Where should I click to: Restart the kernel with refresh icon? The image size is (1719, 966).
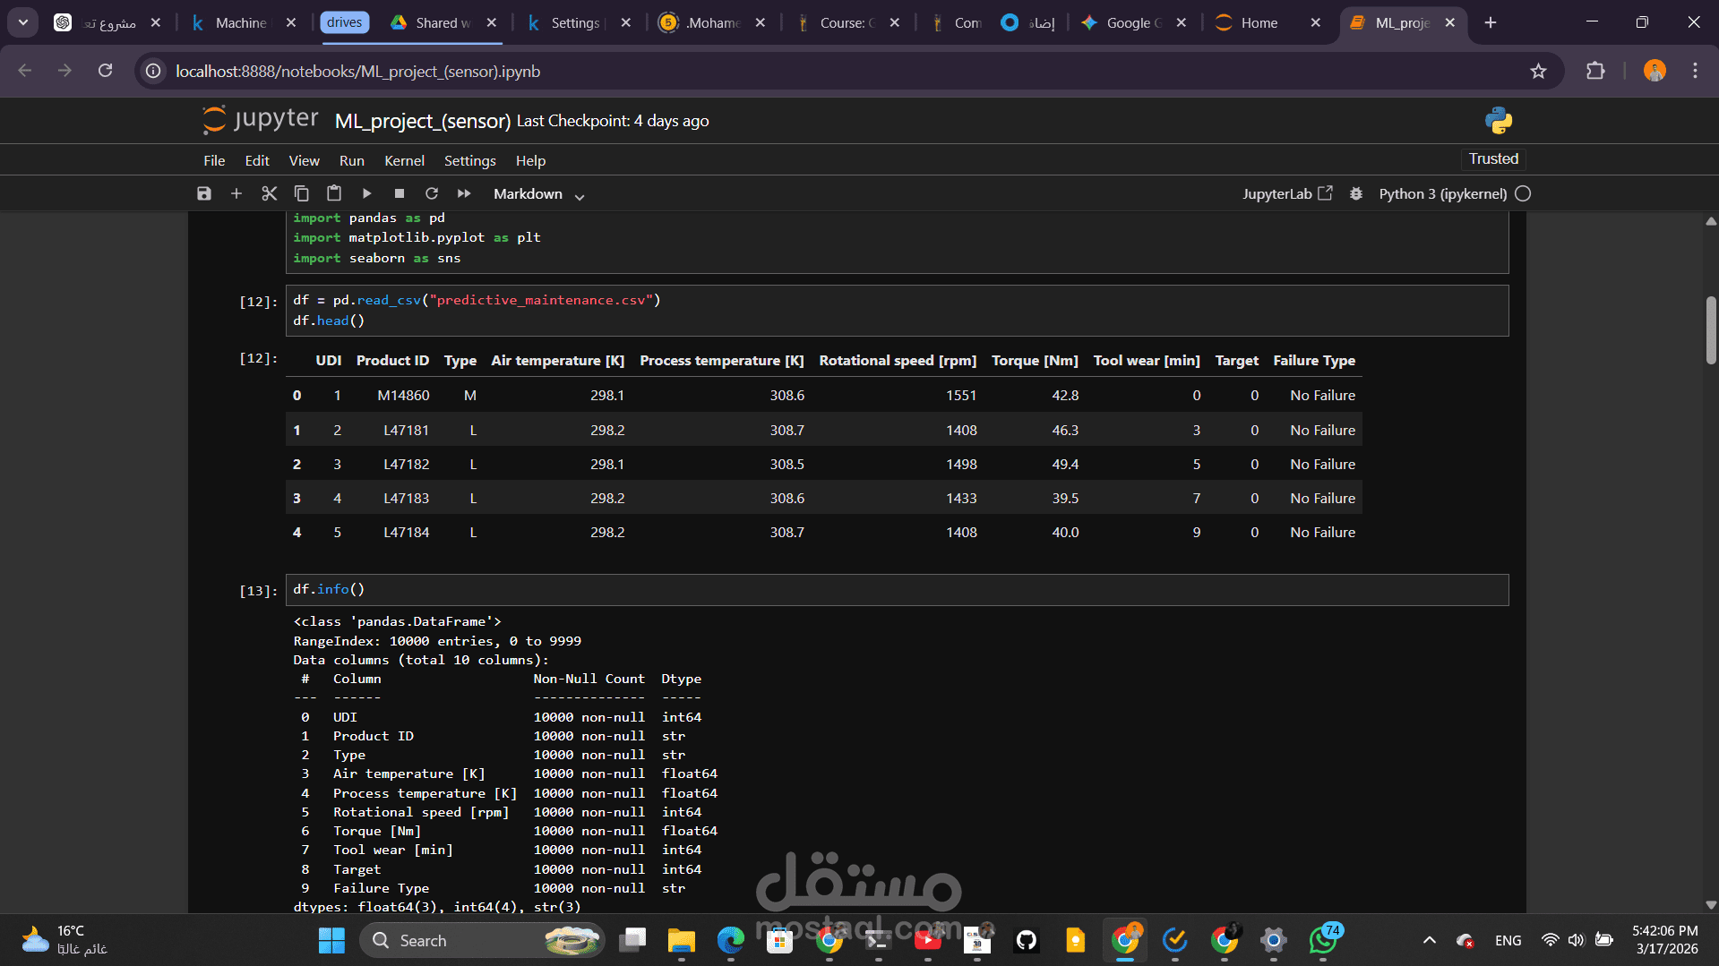[x=432, y=193]
